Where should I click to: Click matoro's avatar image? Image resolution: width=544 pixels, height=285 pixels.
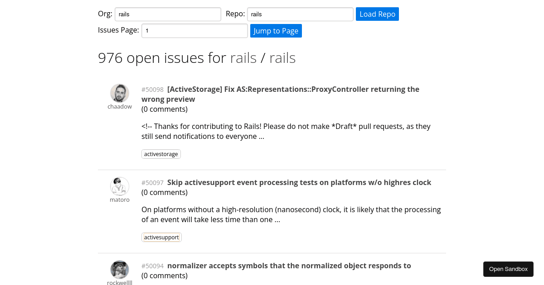(x=120, y=186)
